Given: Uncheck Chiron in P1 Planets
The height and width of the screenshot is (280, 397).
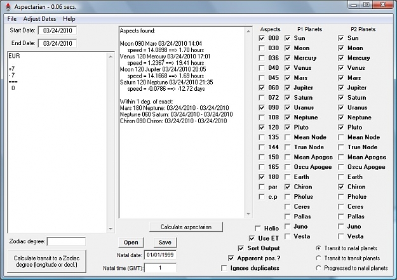Looking at the screenshot, I should click(x=287, y=187).
